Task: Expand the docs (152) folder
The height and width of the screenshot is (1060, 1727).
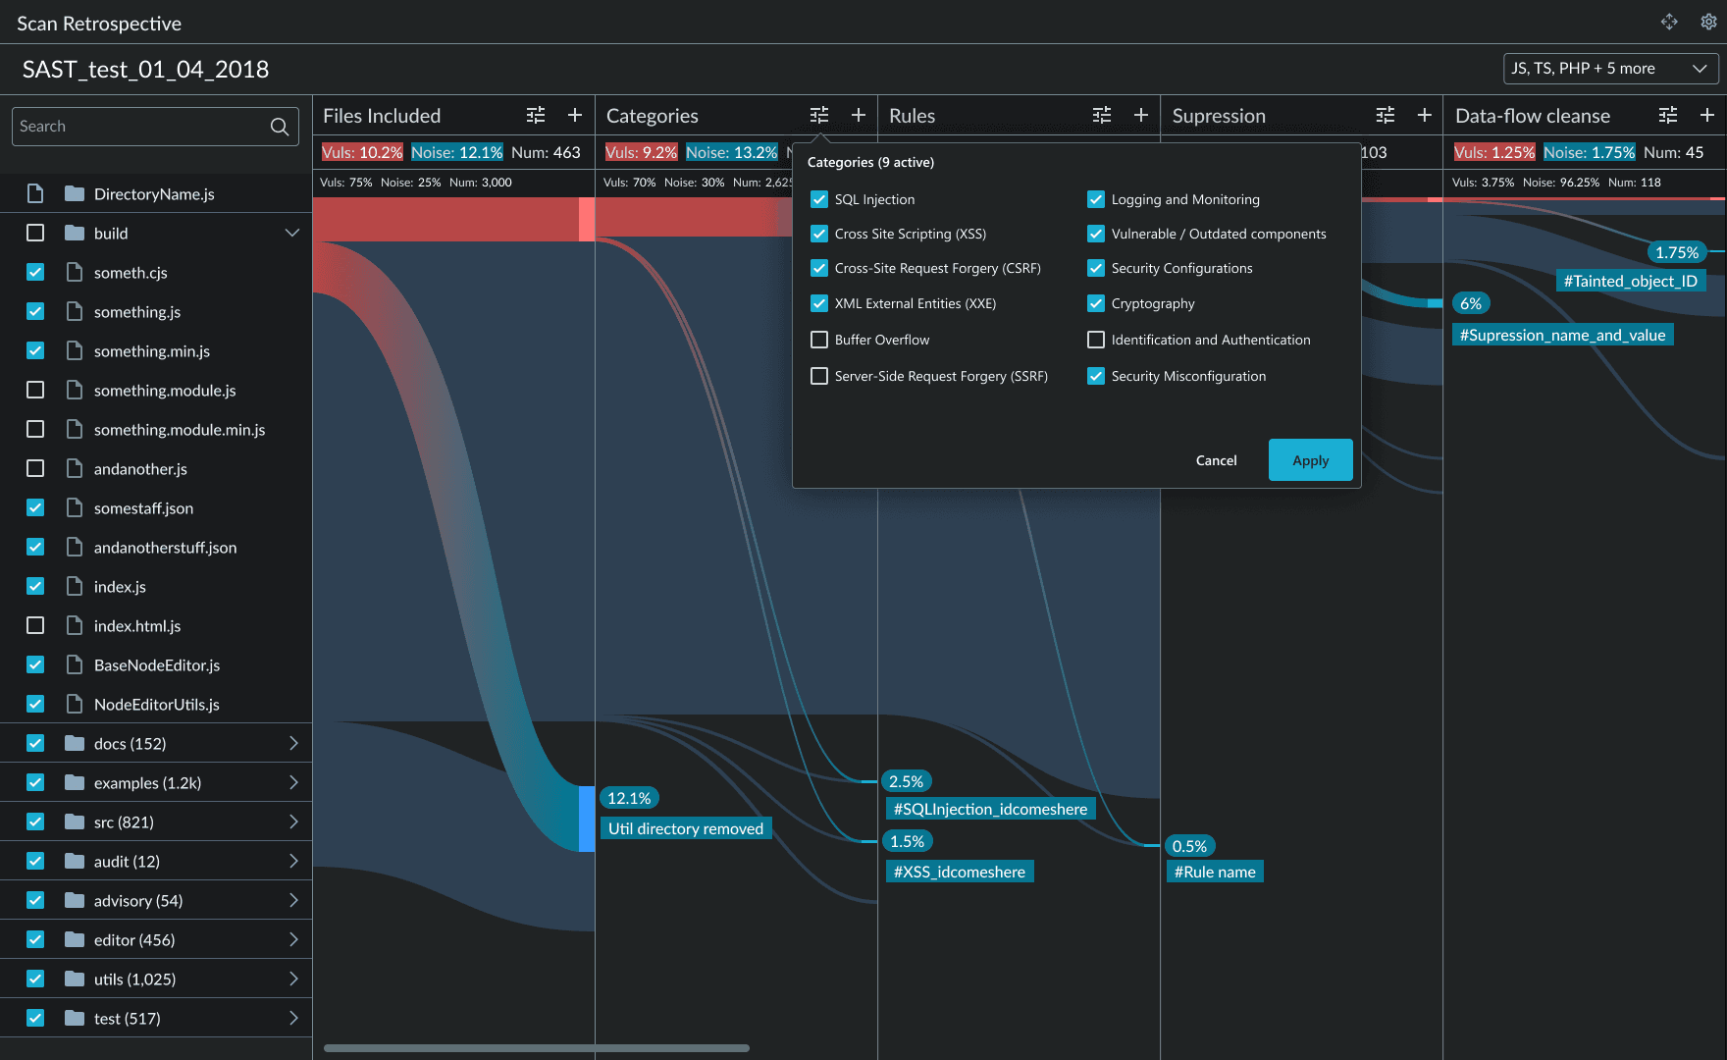Action: [x=293, y=743]
